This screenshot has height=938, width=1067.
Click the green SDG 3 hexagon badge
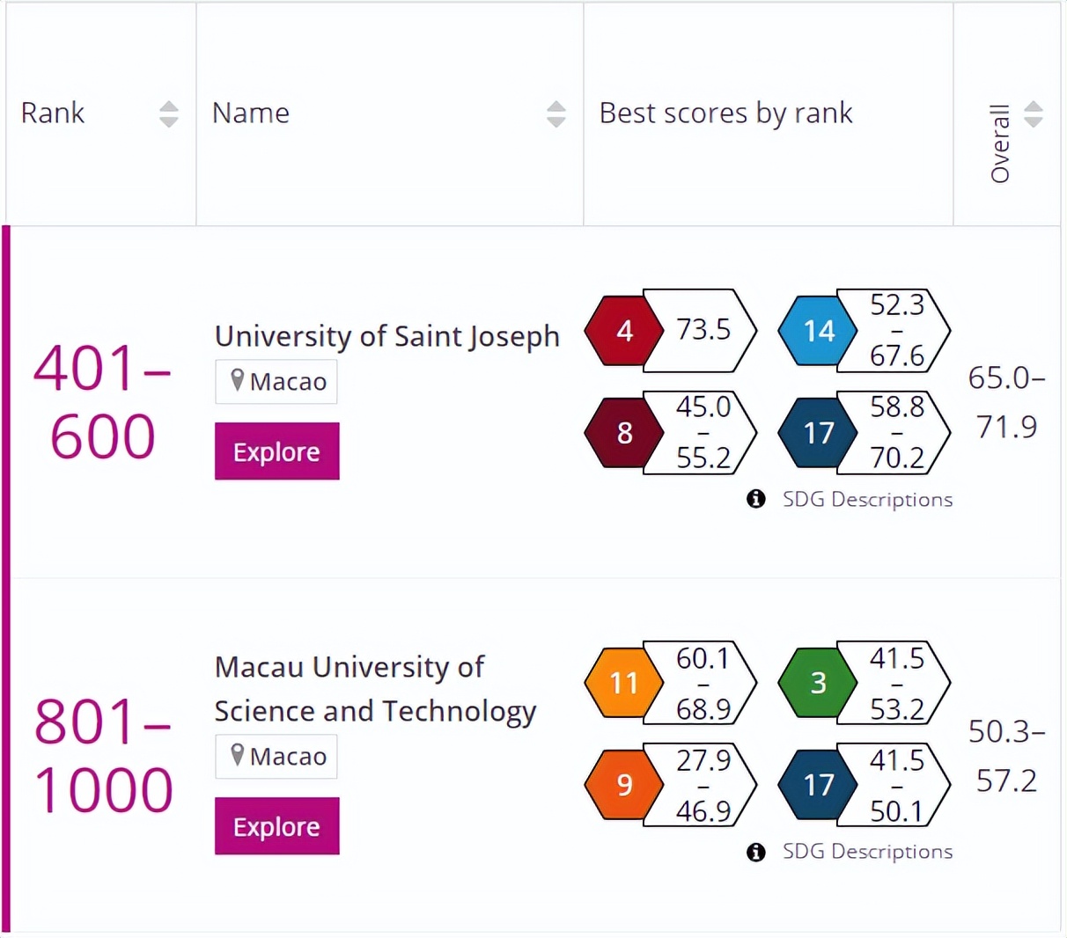[x=817, y=683]
